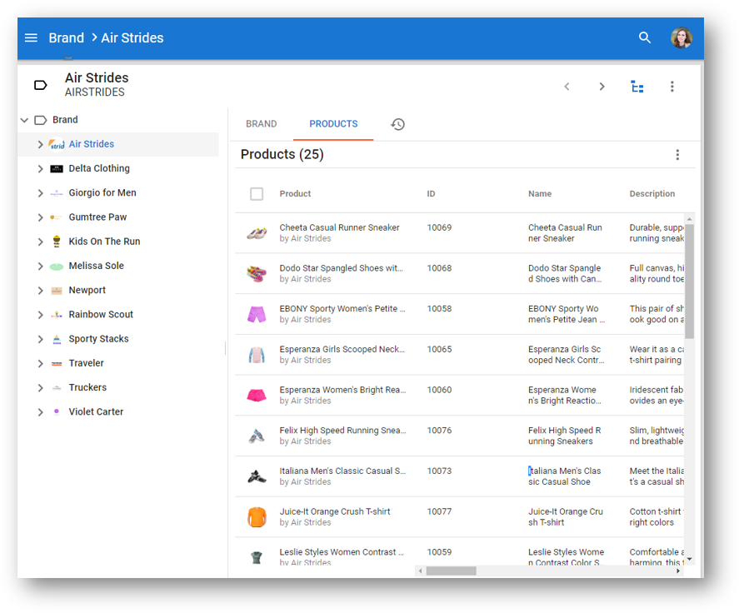Open the history clock tab icon

click(397, 124)
